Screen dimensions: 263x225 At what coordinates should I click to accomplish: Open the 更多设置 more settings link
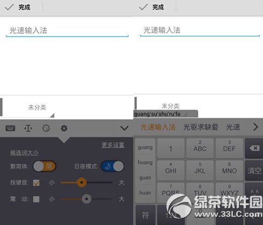click(113, 145)
